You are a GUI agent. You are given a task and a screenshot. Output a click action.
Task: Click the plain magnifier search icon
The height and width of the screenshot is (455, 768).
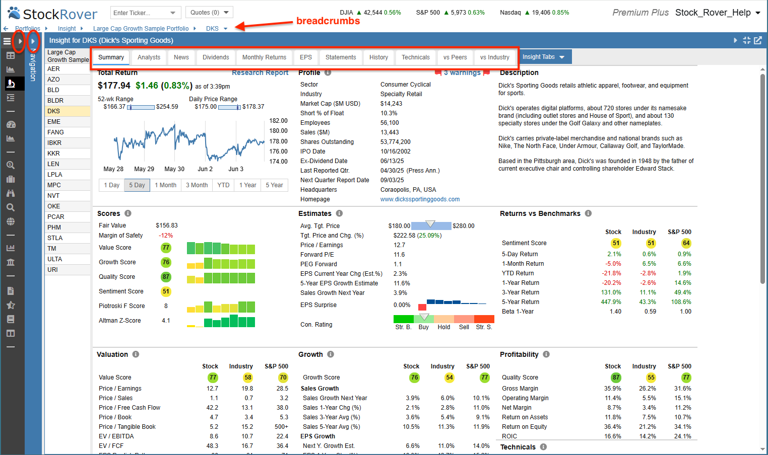(11, 207)
